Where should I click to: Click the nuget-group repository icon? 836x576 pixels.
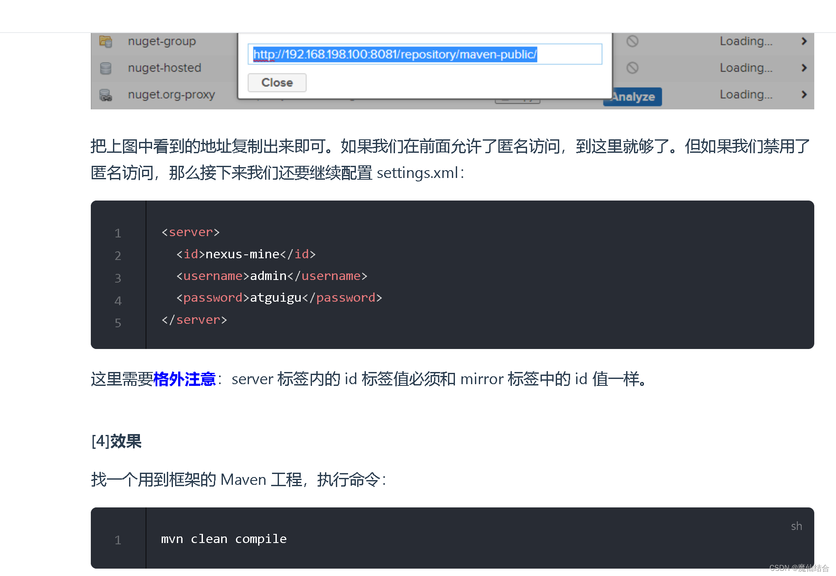(106, 42)
